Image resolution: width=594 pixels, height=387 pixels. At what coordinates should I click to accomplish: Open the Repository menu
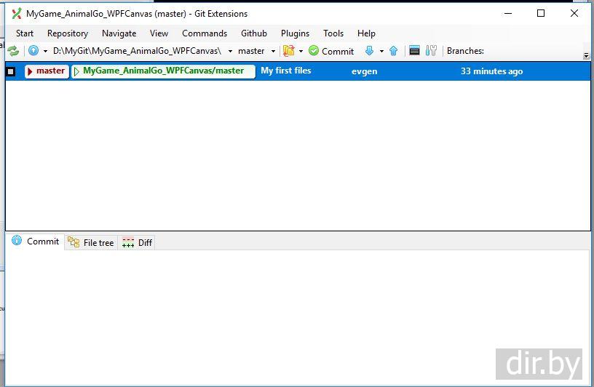coord(68,33)
